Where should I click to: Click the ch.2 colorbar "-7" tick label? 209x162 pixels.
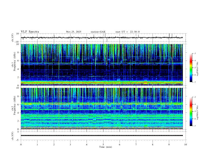click(195, 126)
